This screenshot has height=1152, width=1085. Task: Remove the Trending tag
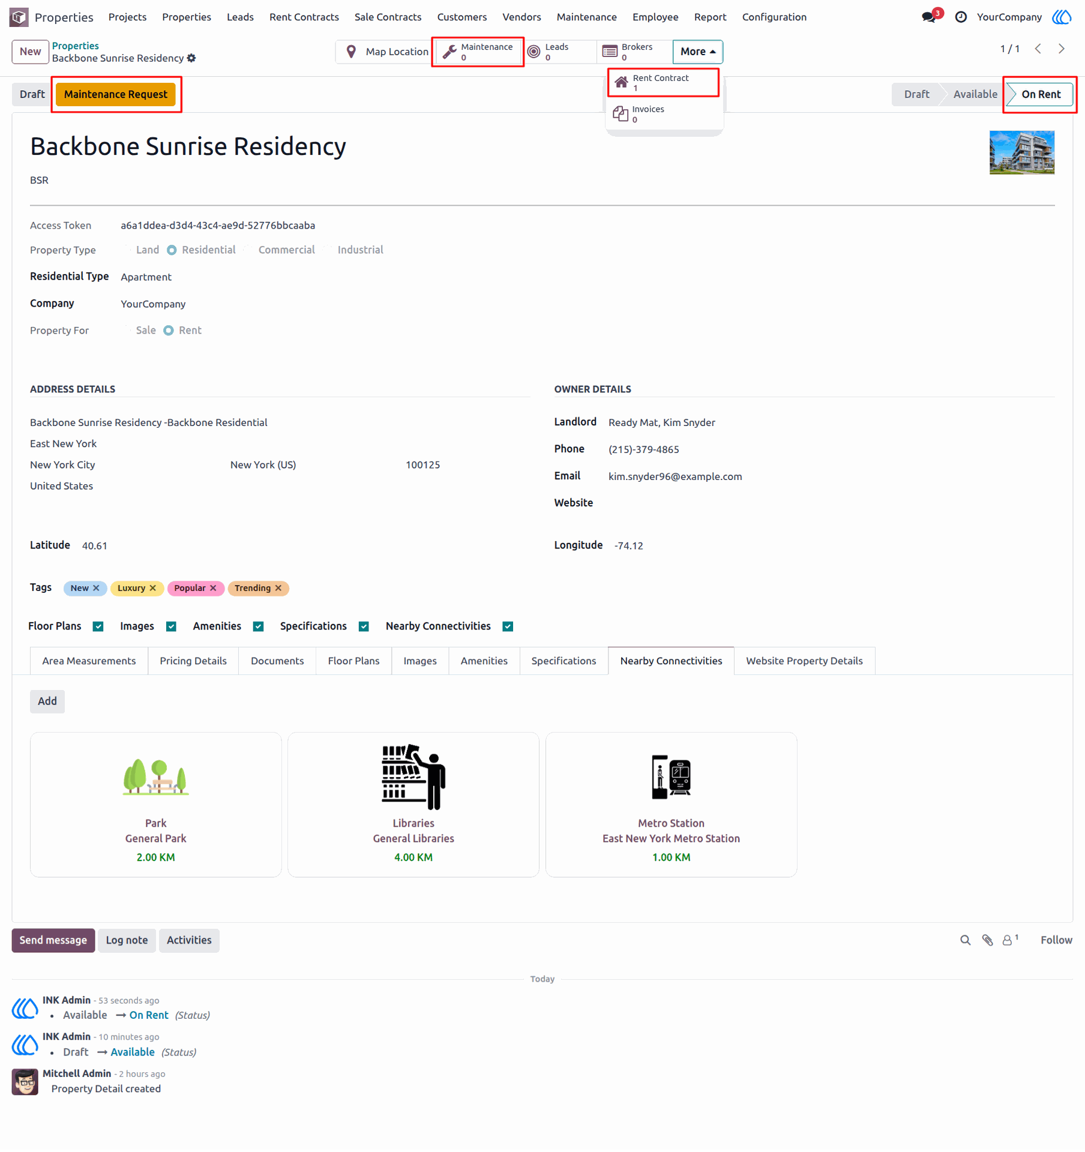click(278, 588)
